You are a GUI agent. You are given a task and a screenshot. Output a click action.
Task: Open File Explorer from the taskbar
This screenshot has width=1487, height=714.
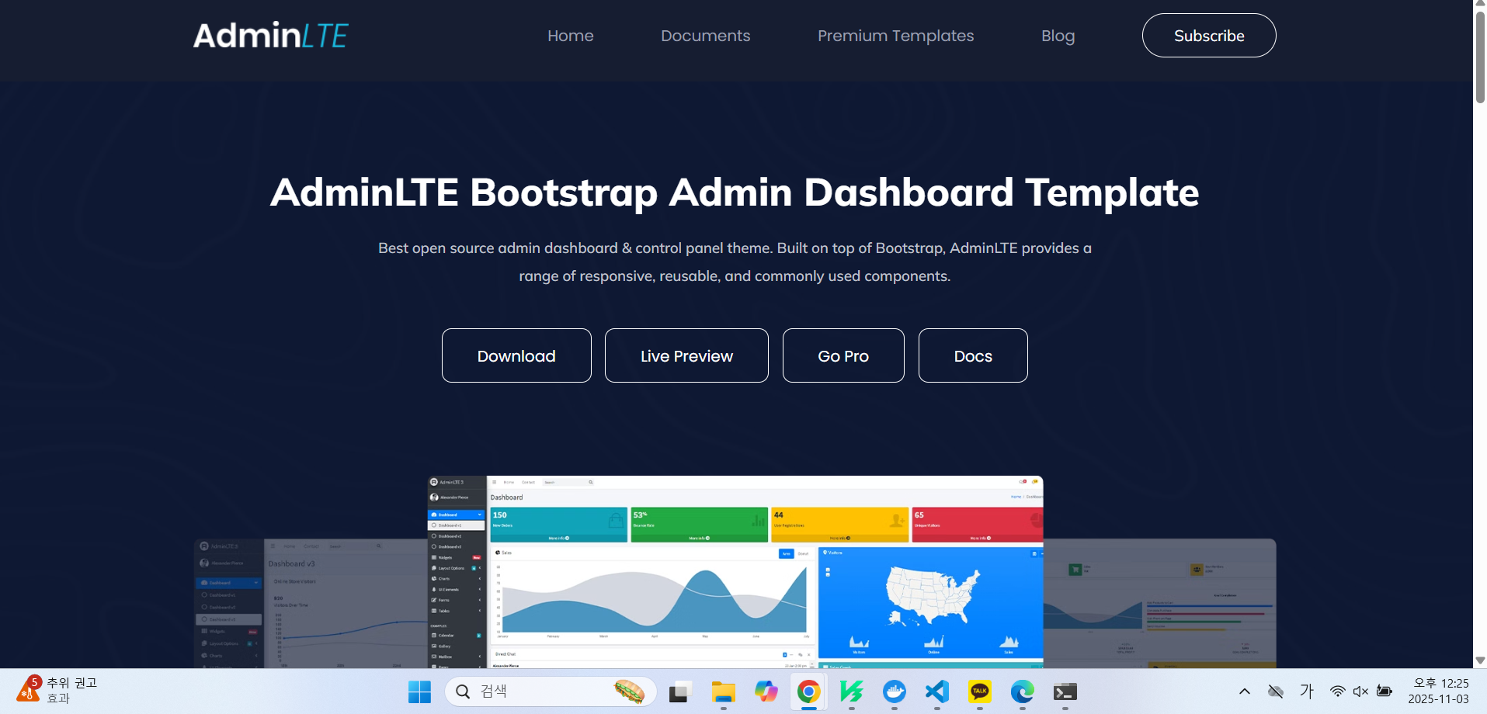[723, 691]
